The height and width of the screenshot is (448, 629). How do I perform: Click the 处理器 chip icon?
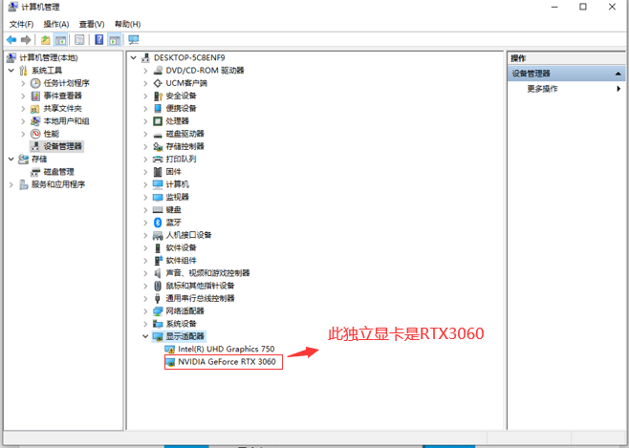[x=158, y=121]
